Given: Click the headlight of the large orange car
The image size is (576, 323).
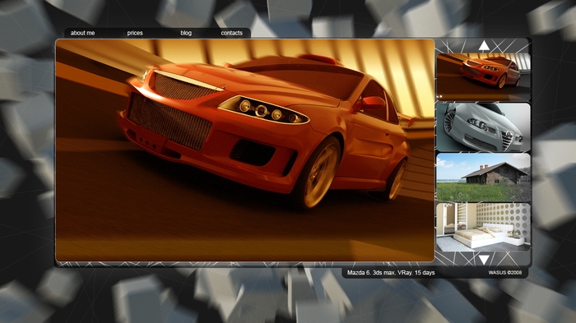Looking at the screenshot, I should point(263,110).
